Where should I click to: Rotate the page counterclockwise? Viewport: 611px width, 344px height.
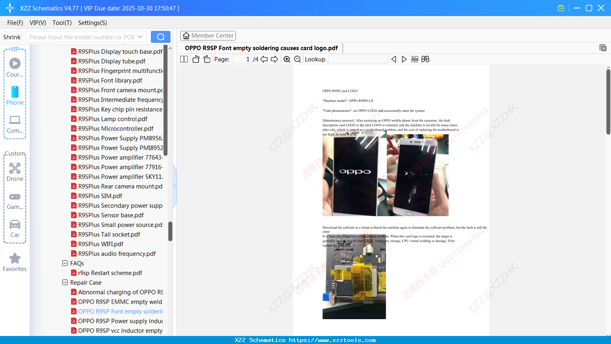coord(196,59)
